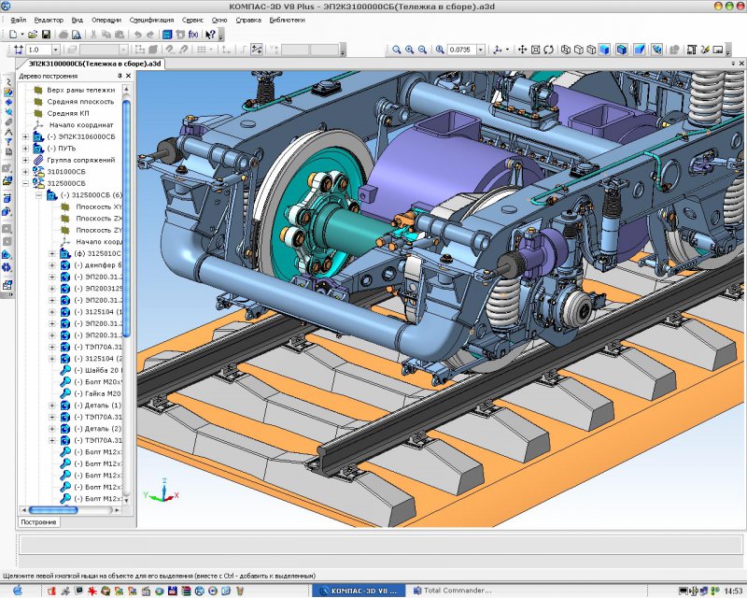747x598 pixels.
Task: Open the variables f(x) tool
Action: point(193,34)
